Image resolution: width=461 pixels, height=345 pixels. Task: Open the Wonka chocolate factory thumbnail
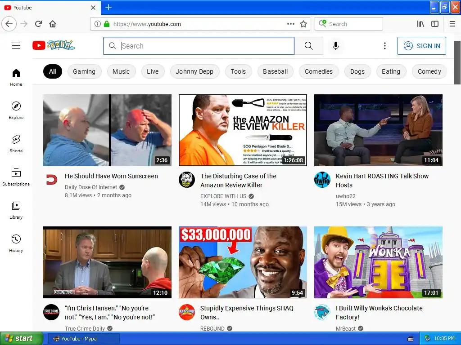click(378, 262)
